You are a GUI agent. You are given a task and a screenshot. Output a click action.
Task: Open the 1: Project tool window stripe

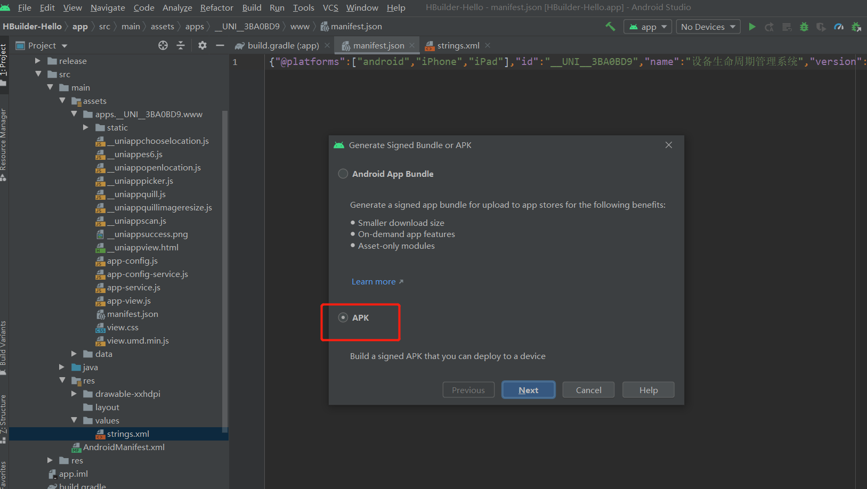(4, 64)
